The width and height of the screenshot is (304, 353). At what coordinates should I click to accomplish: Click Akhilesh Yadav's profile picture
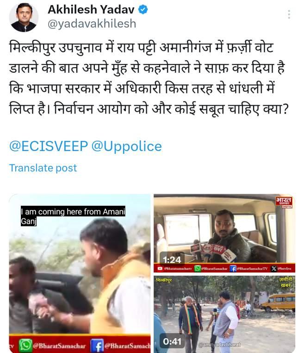click(x=24, y=17)
